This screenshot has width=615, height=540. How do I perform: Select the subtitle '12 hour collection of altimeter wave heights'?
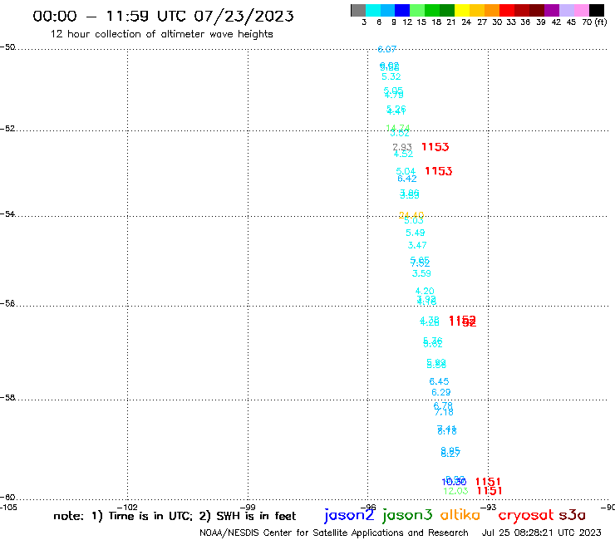point(161,34)
